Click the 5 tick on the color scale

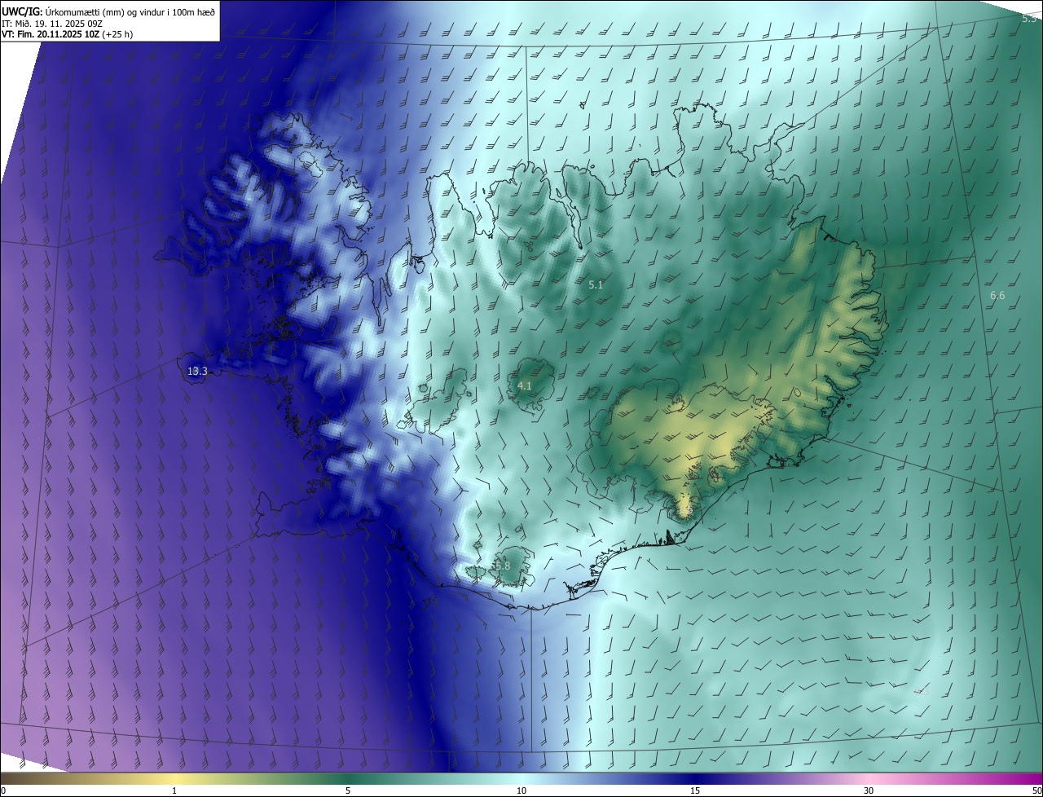348,790
